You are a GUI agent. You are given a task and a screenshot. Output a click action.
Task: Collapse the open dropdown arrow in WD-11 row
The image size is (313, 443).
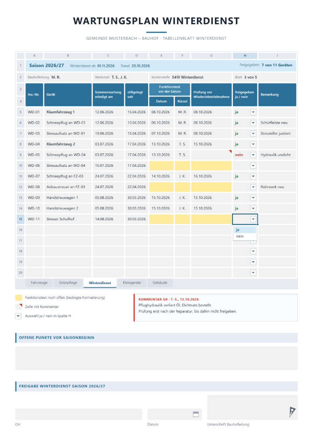pos(253,219)
